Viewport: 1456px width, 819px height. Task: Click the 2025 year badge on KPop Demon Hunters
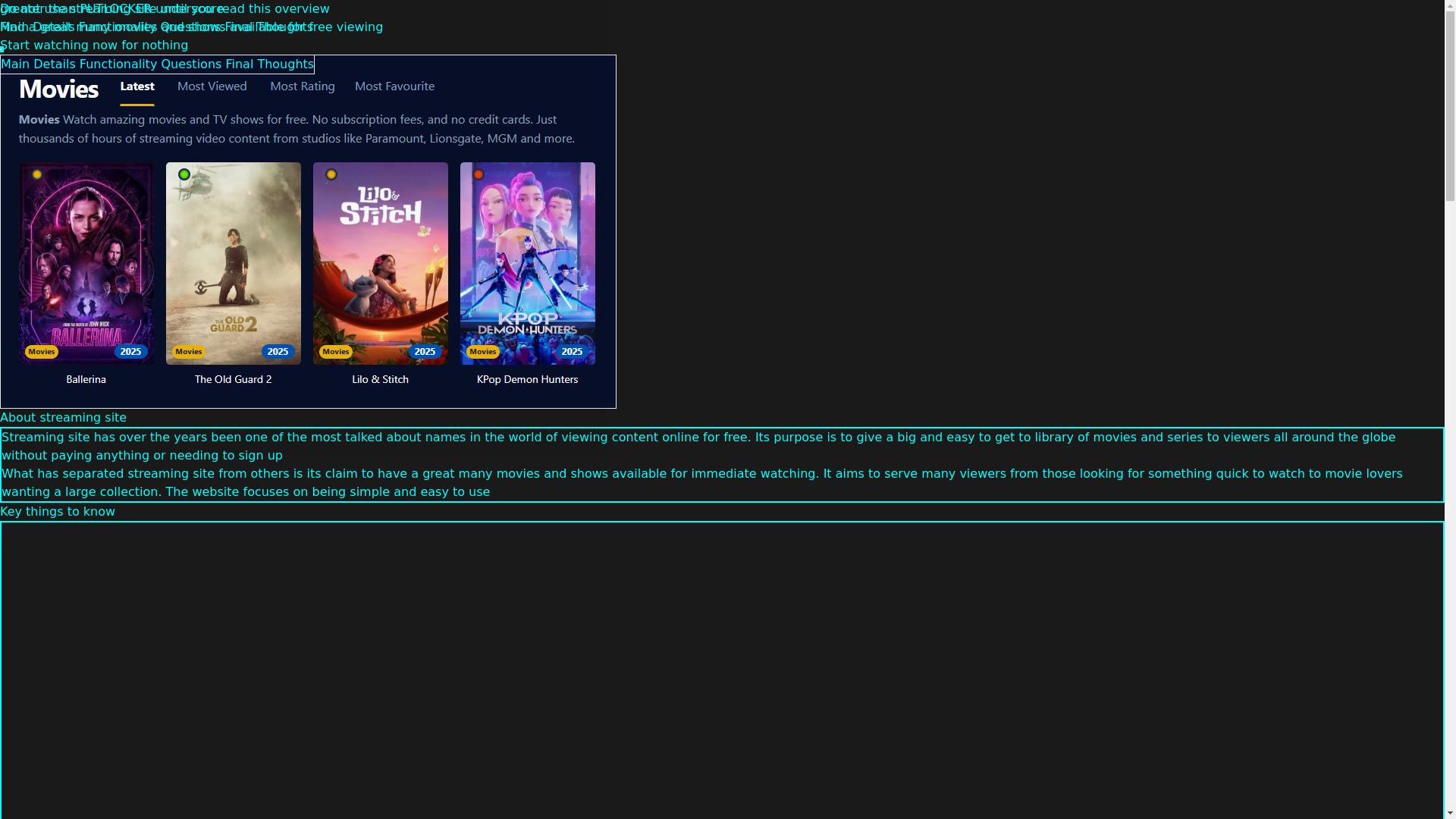coord(573,351)
